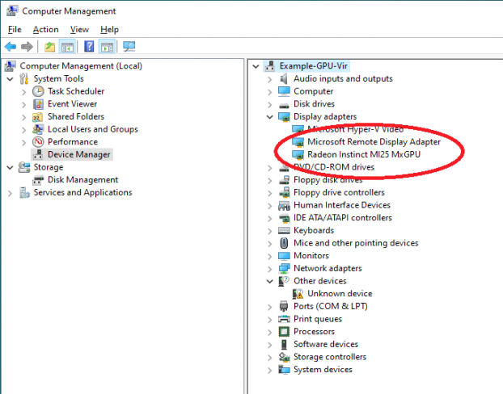The width and height of the screenshot is (503, 394).
Task: Select DVD/CD-ROM drives category
Action: pos(334,167)
